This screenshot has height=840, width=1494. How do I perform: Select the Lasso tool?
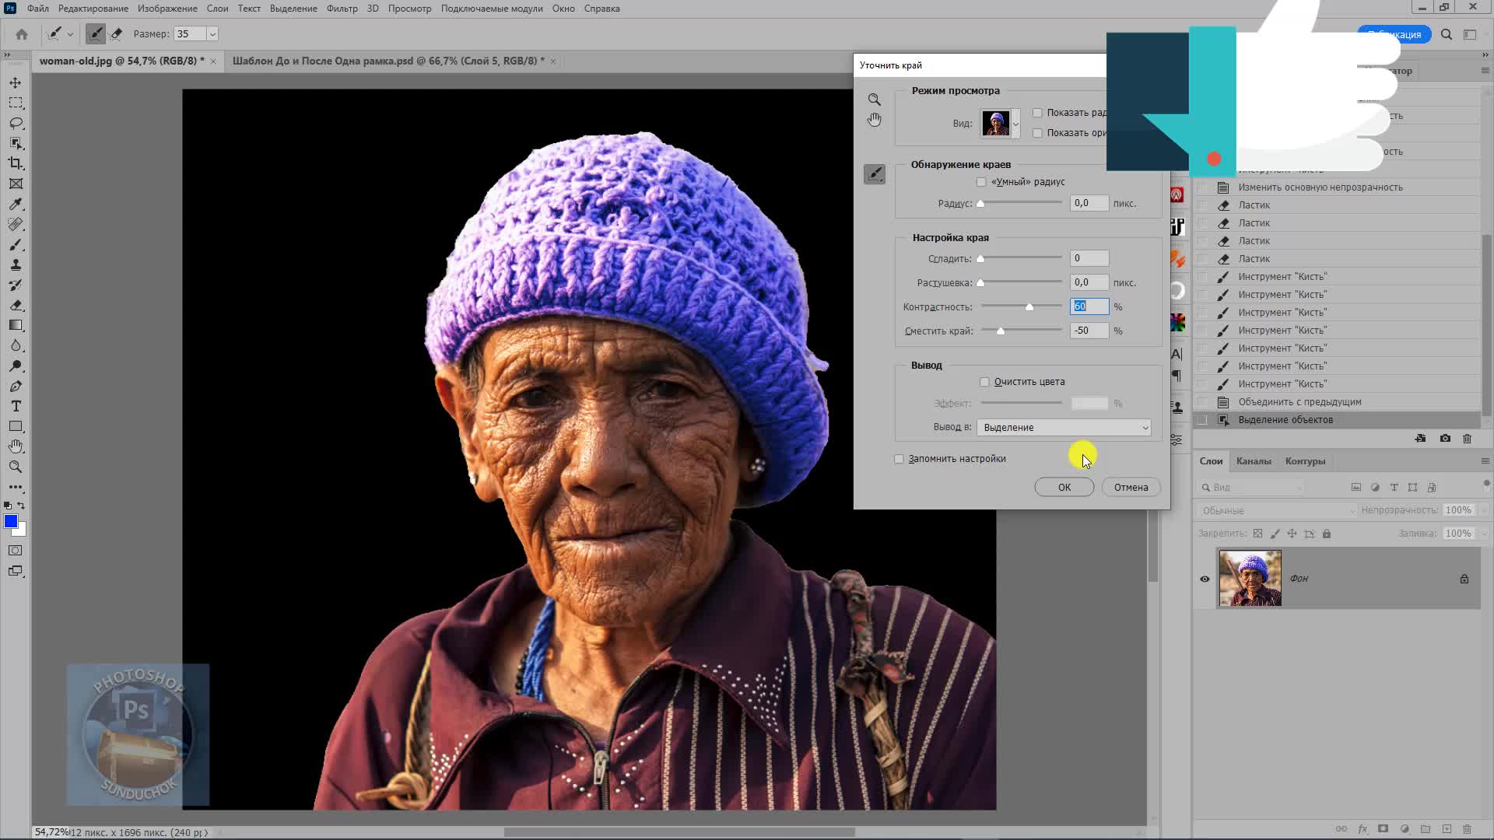click(16, 123)
